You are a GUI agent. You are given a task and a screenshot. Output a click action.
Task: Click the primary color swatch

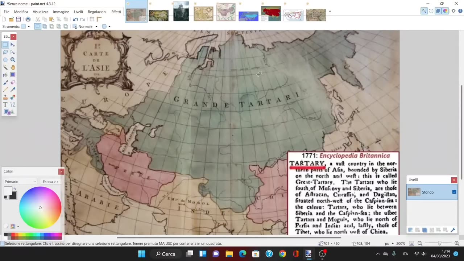pyautogui.click(x=8, y=191)
